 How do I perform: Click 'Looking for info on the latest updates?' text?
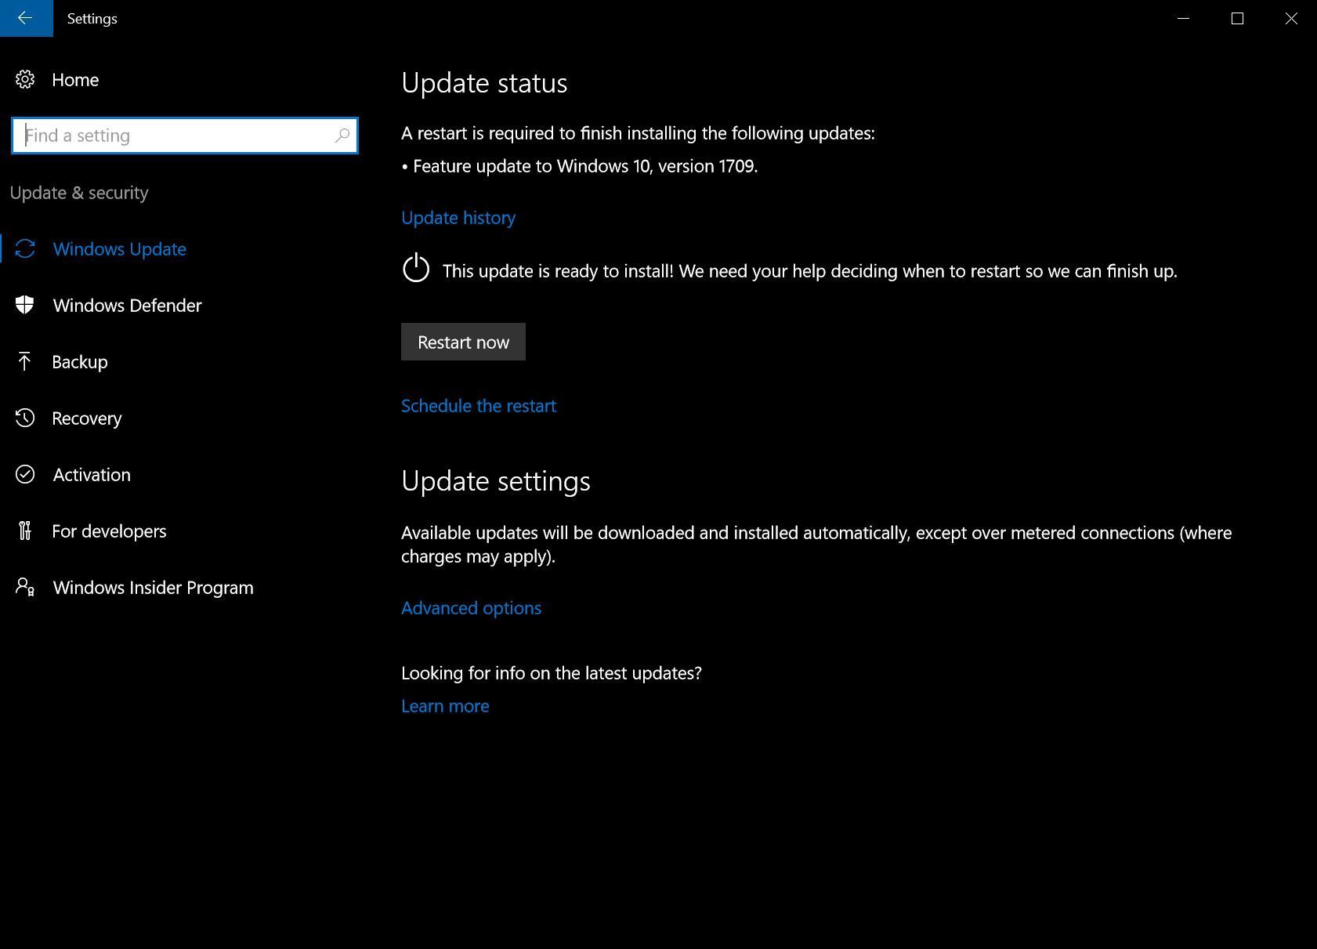coord(552,673)
